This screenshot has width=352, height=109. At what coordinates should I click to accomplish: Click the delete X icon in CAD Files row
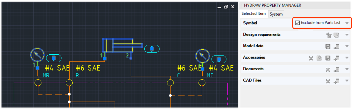tap(328, 81)
